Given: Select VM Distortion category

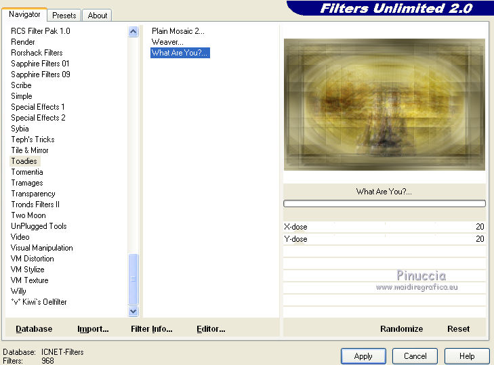Looking at the screenshot, I should coord(32,259).
